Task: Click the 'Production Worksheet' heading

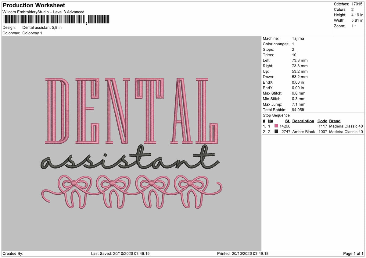Action: pyautogui.click(x=34, y=5)
